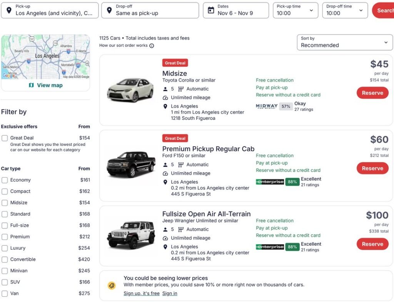Click location pin icon on Jeep Wrangler card
394x302 pixels.
click(x=165, y=247)
